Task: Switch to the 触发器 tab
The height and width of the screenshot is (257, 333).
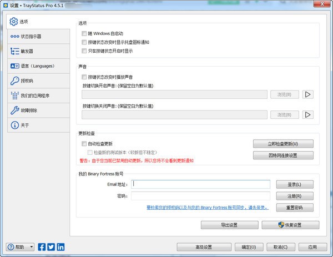Action: click(28, 51)
